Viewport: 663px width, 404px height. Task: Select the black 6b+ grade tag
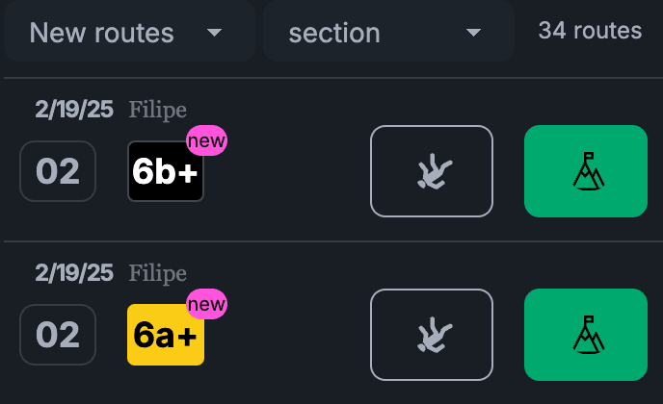(166, 171)
